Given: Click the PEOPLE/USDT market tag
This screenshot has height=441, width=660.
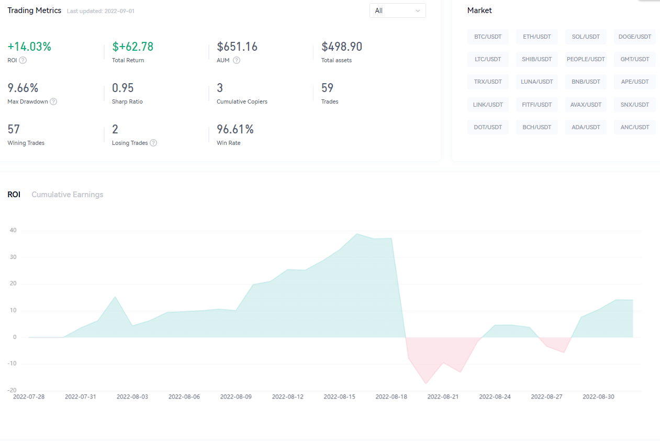Looking at the screenshot, I should [x=586, y=59].
